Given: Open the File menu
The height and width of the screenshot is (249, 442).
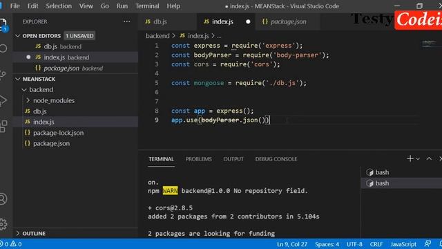Looking at the screenshot, I should click(15, 6).
